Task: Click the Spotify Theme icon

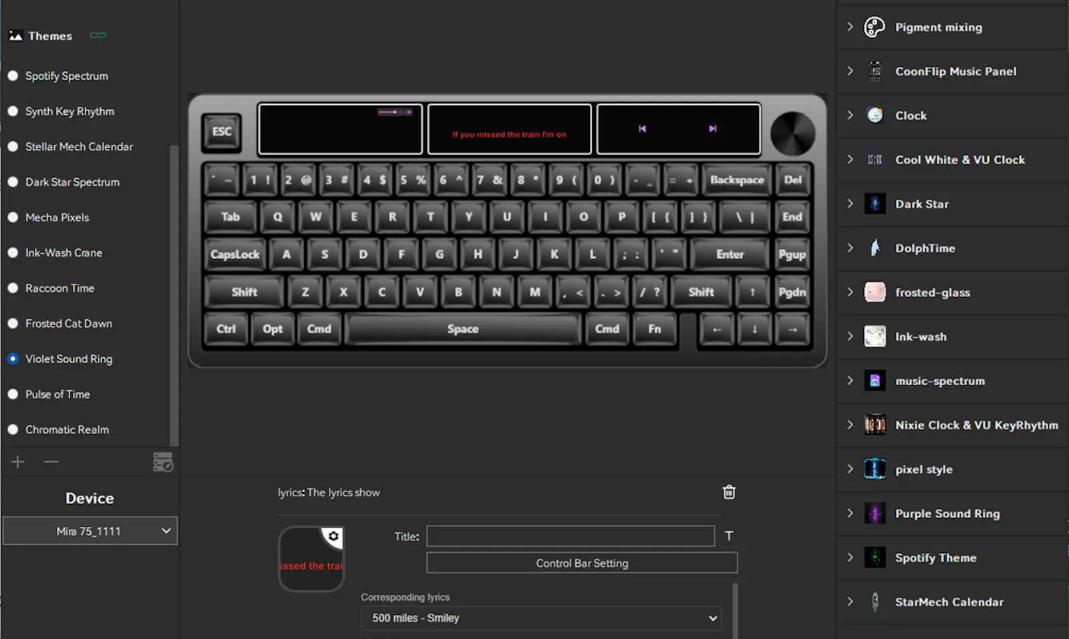Action: click(x=875, y=558)
